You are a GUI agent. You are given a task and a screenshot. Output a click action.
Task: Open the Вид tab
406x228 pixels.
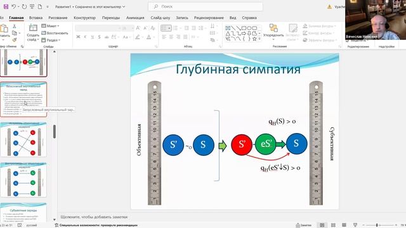(x=233, y=18)
